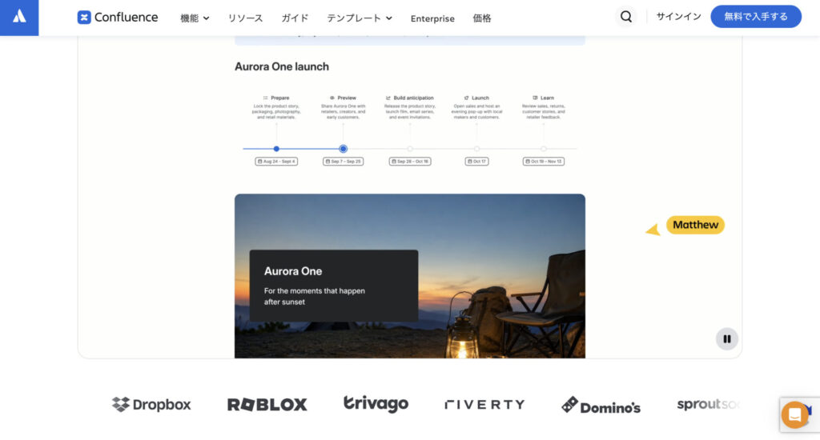This screenshot has width=820, height=440.
Task: Open the リソース menu item
Action: 245,18
